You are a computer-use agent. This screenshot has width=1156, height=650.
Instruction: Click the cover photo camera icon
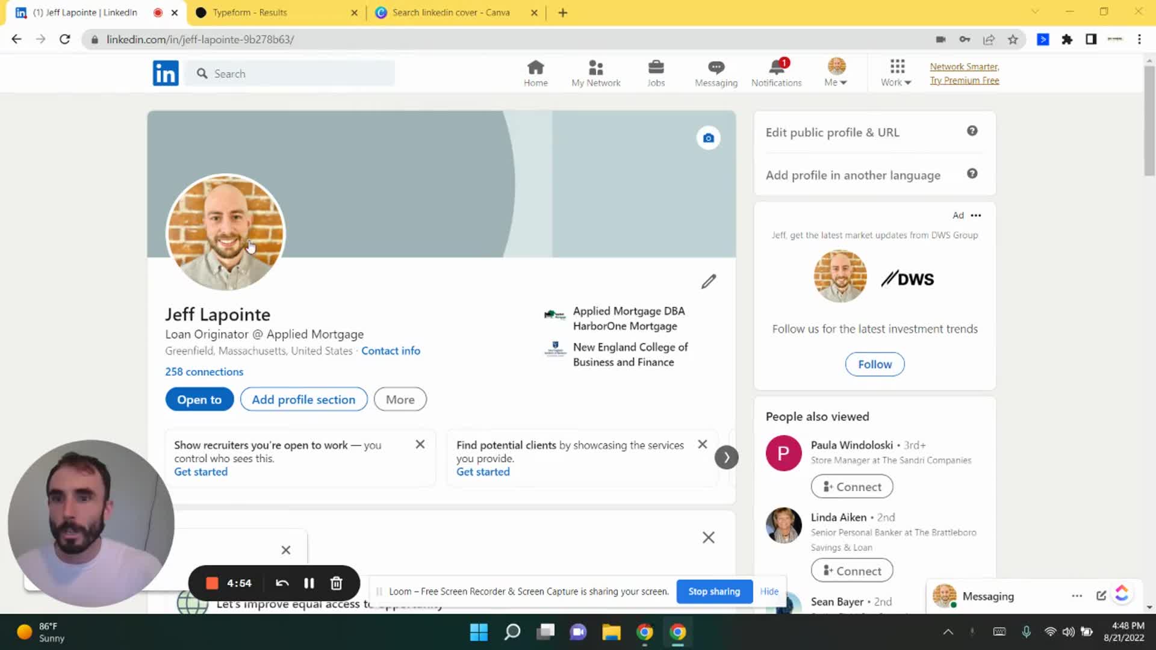click(x=708, y=138)
